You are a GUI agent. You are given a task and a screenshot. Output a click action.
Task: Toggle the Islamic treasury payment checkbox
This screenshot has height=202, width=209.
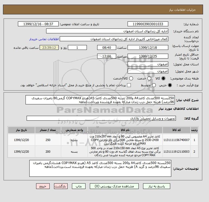129,85
